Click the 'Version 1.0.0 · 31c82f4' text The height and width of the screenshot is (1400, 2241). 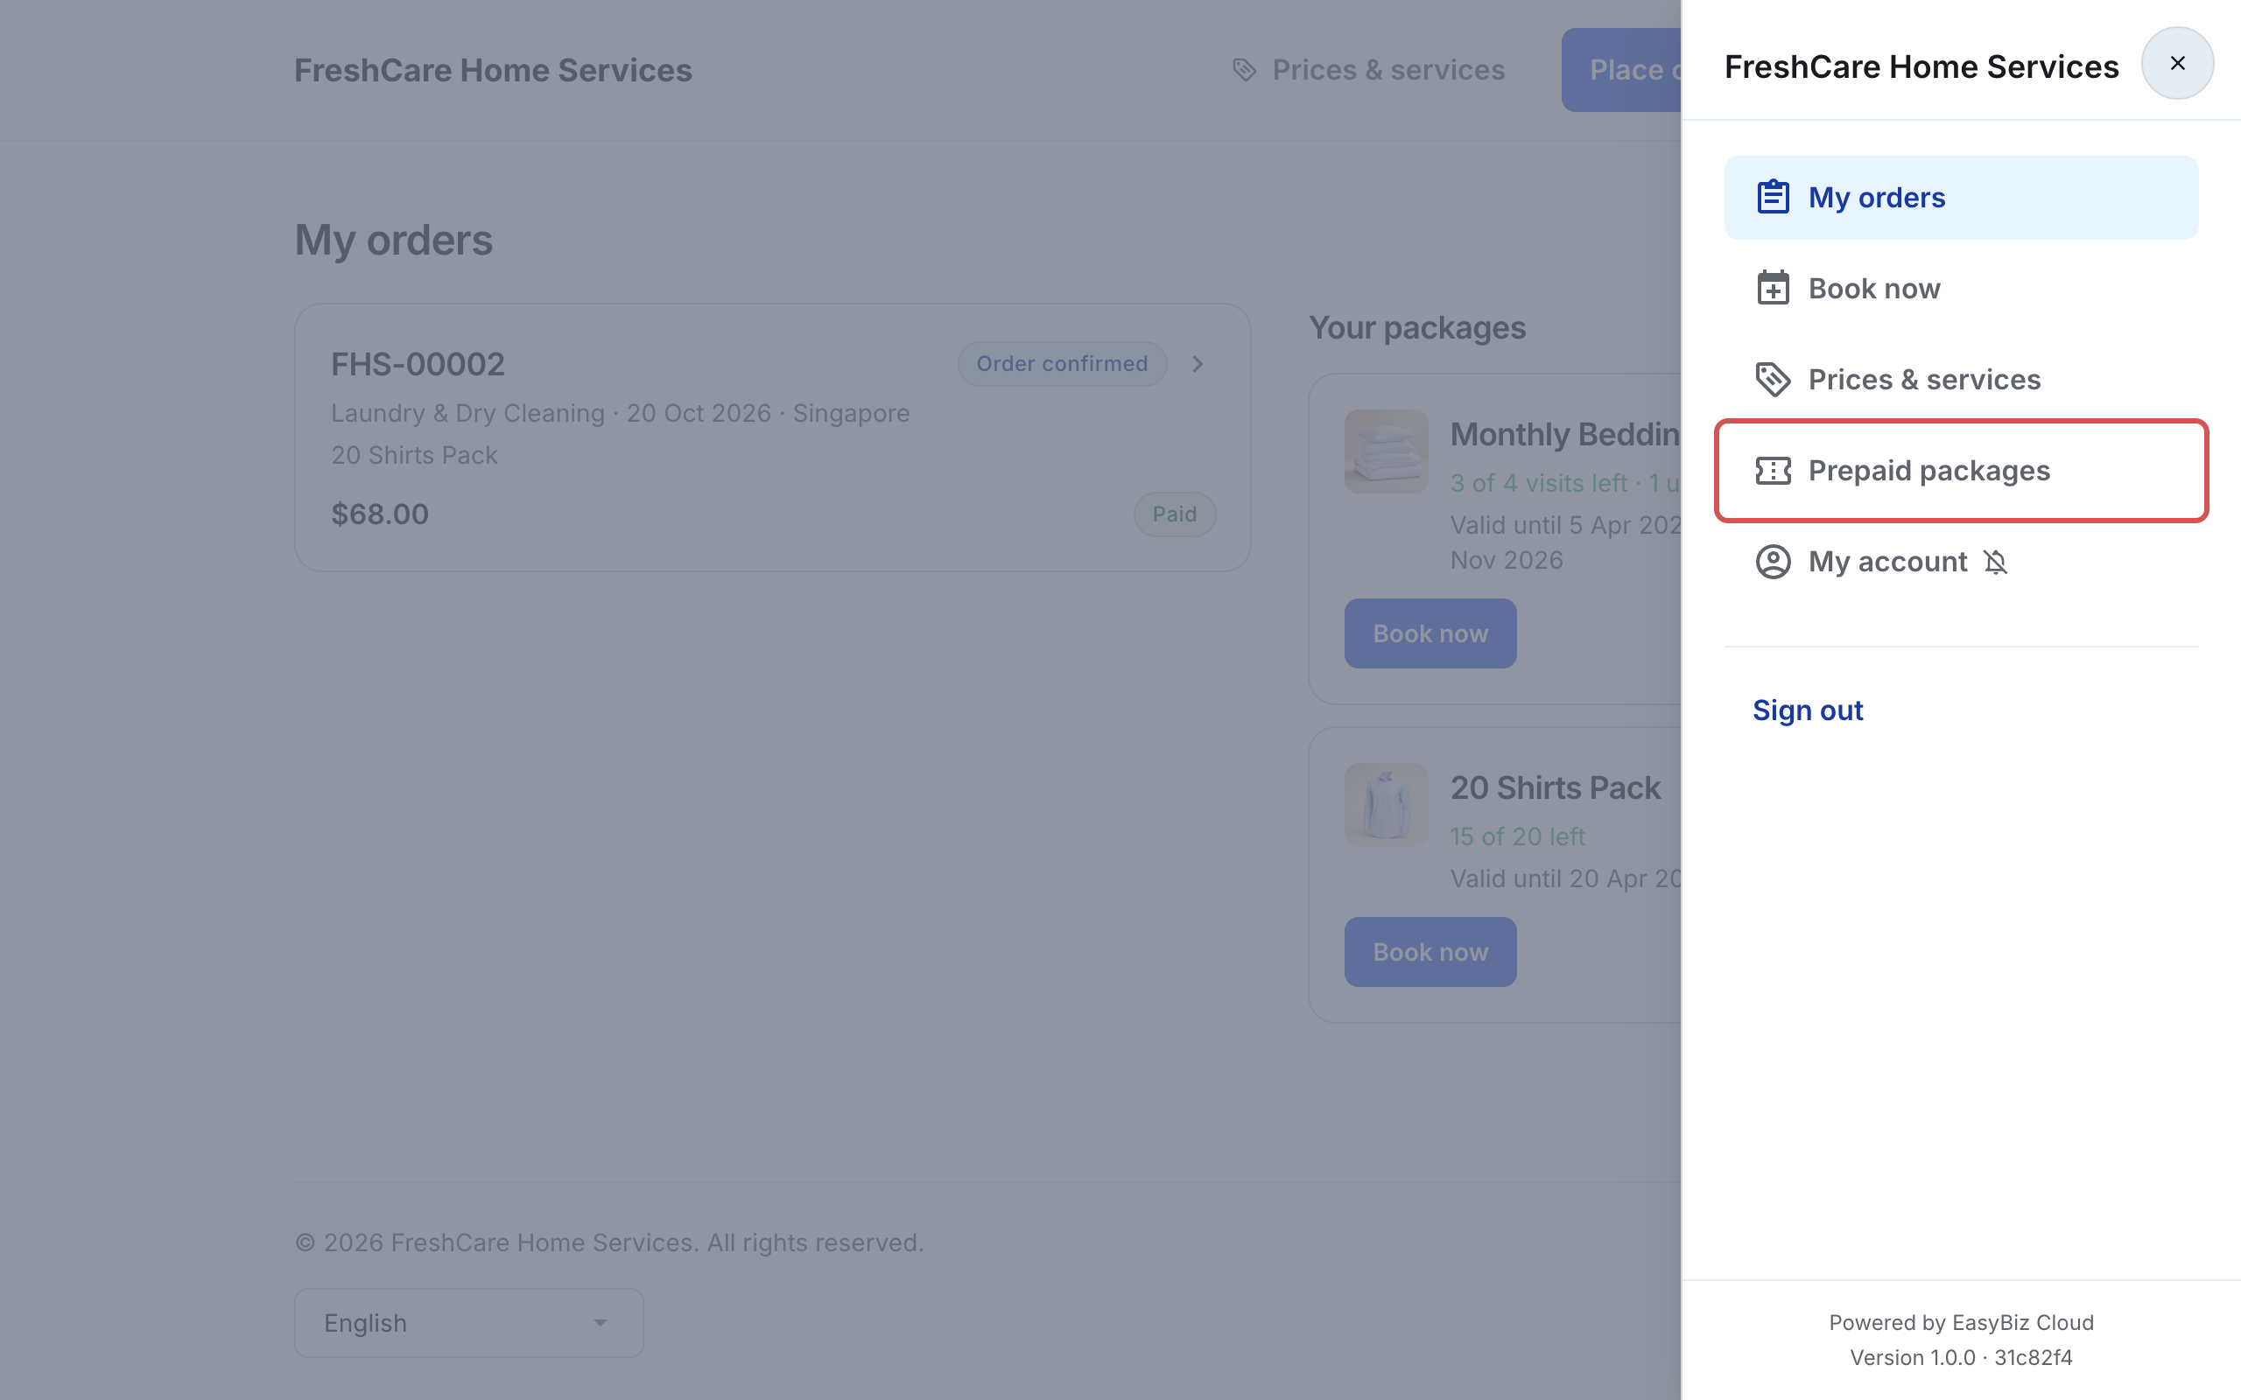[x=1960, y=1357]
